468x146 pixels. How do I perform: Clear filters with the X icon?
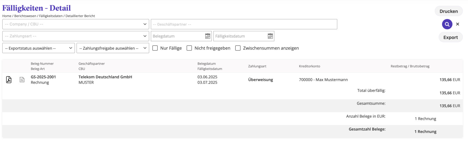(x=458, y=24)
